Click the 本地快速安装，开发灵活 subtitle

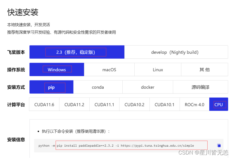tap(29, 24)
